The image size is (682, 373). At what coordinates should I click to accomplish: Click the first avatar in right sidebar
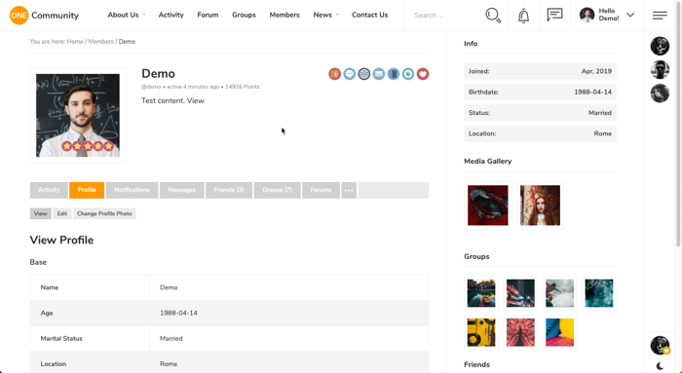(660, 46)
